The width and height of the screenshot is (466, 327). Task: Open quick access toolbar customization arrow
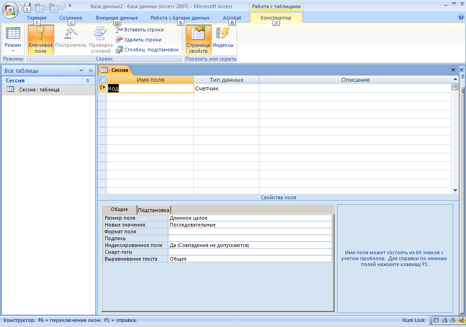click(x=70, y=5)
